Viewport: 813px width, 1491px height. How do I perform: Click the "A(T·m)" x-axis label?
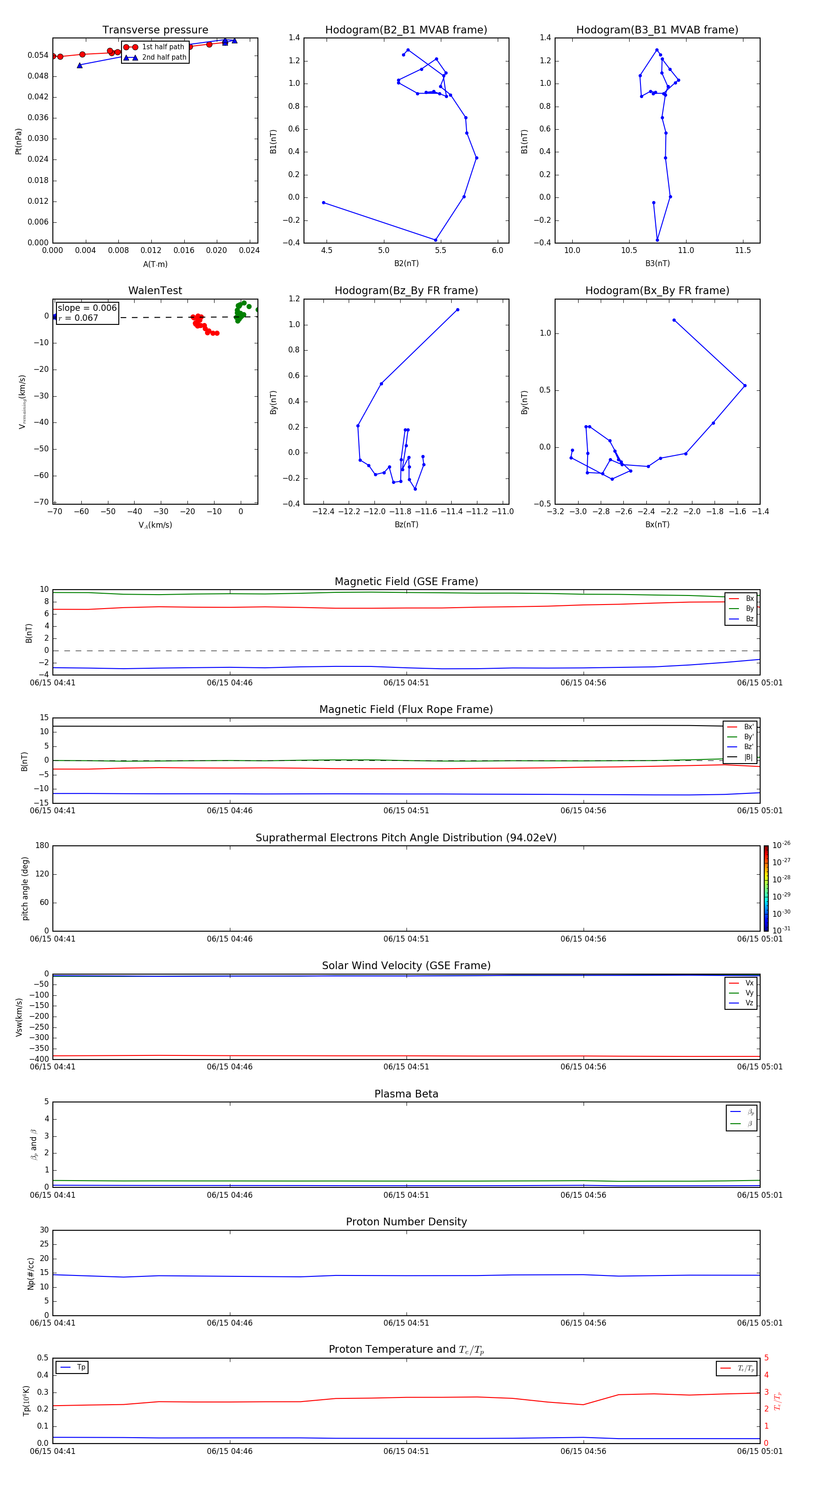[x=155, y=264]
